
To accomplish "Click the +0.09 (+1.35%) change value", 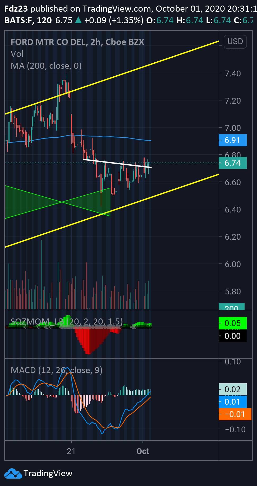I will pyautogui.click(x=114, y=20).
